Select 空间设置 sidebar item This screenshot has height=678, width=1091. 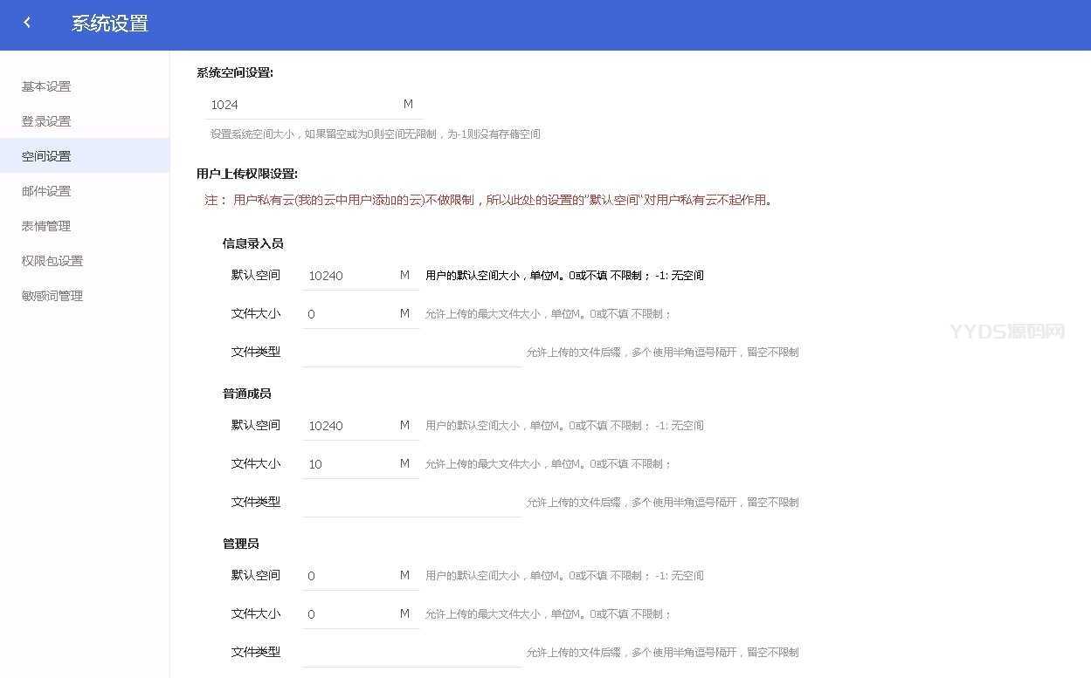pos(46,156)
